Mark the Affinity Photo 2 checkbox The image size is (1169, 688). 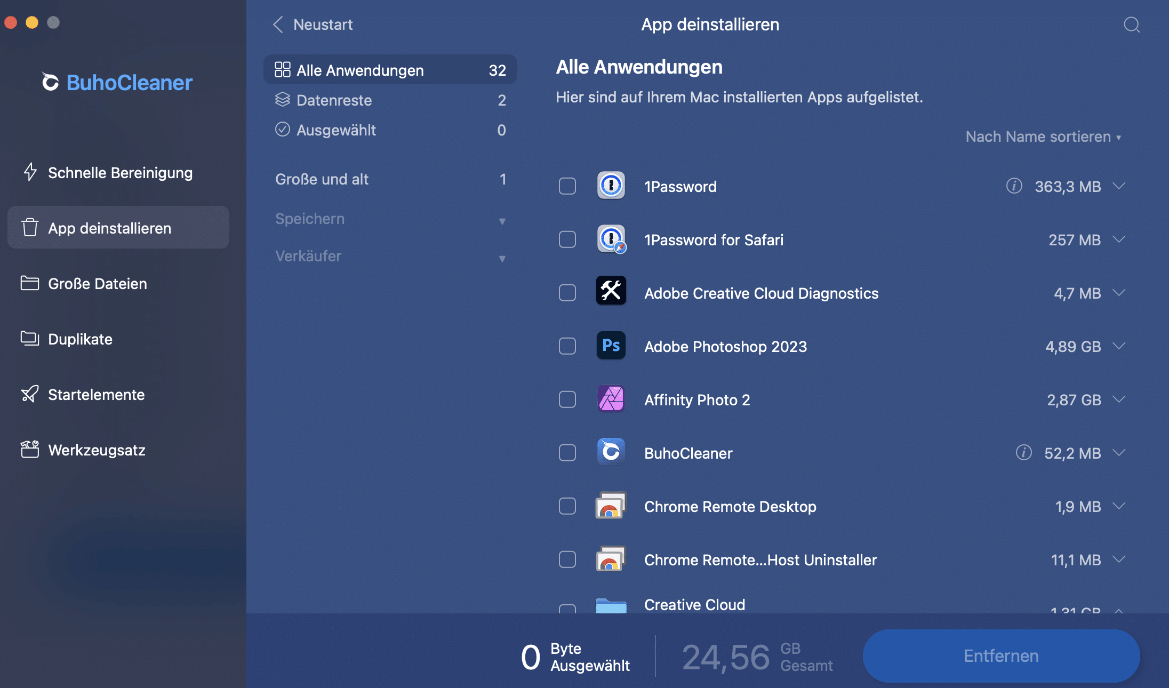[567, 399]
